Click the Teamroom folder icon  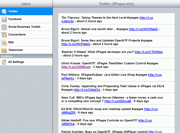click(4, 50)
